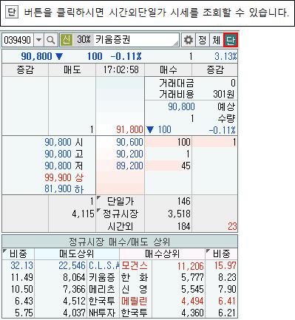Click buy volume 11,206
Screen dimensions: 295x320
point(191,265)
